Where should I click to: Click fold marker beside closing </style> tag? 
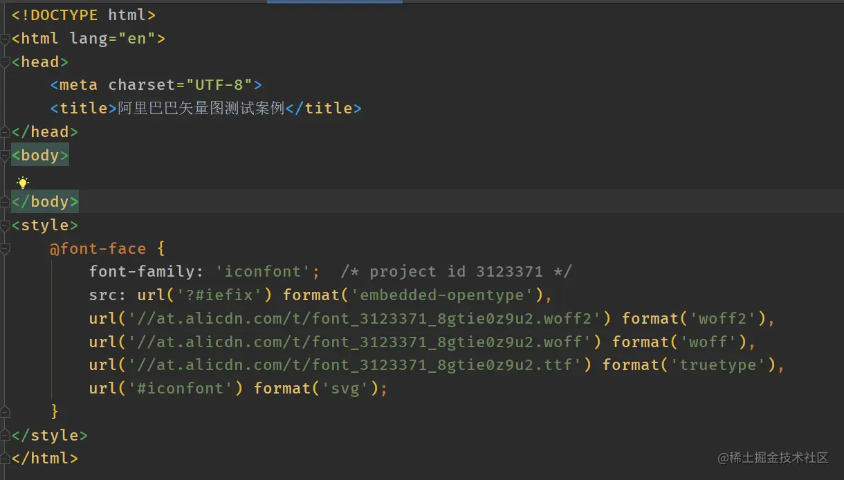6,435
